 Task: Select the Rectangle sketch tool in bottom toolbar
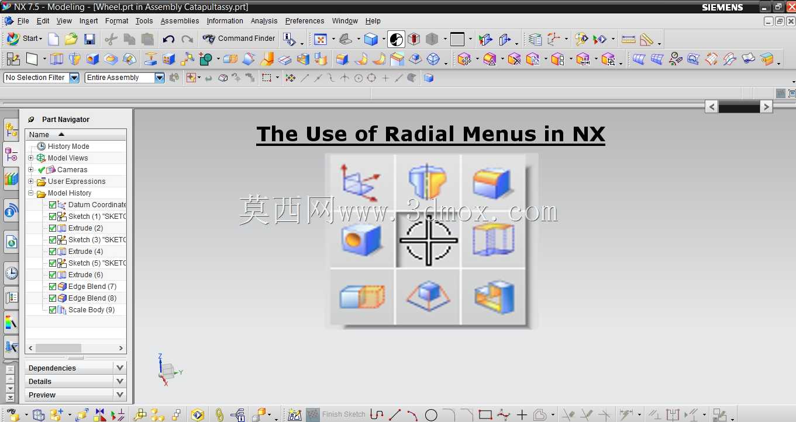pyautogui.click(x=485, y=415)
